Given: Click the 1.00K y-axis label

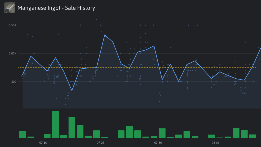Looking at the screenshot, I should click(13, 54).
